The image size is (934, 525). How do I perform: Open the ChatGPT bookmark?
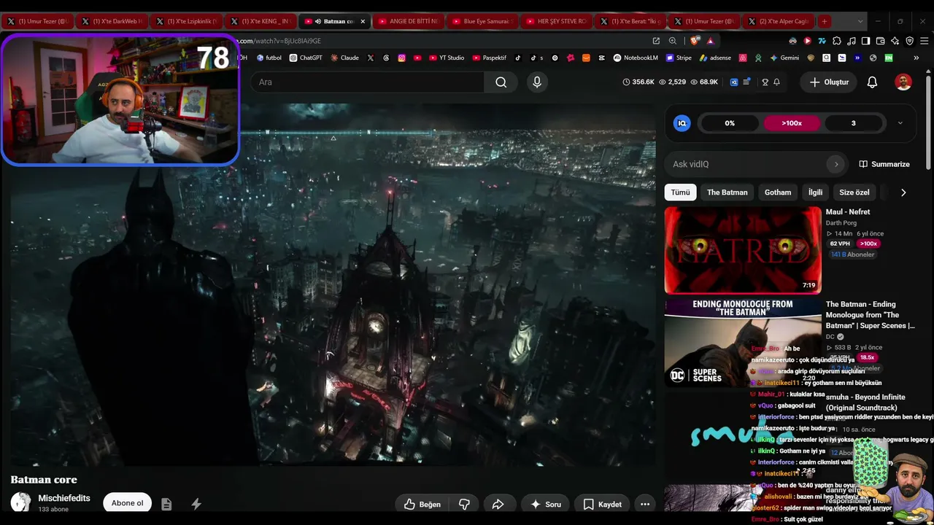pos(306,58)
